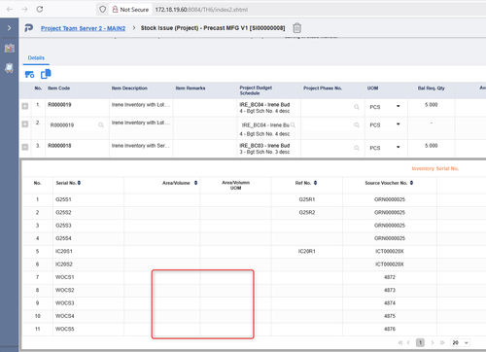Tick checkbox for item row 1

coord(25,106)
